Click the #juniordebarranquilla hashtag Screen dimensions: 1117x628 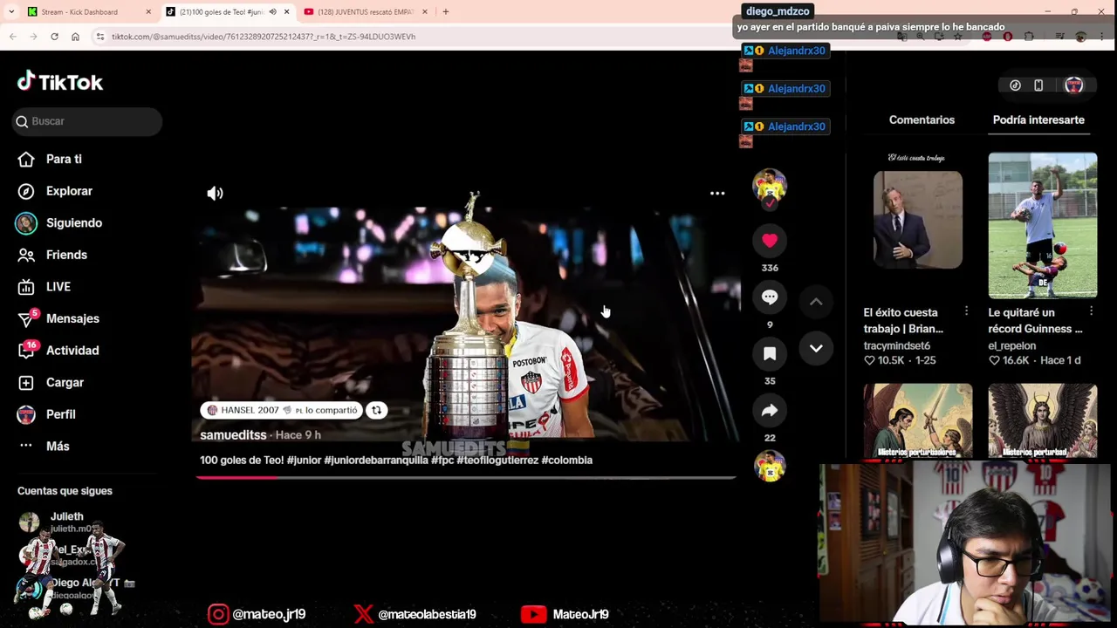click(376, 460)
